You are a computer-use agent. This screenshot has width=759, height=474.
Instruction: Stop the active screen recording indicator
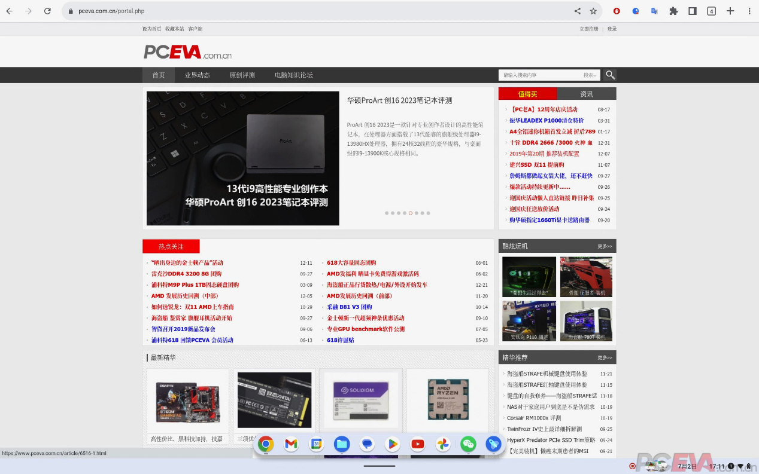(x=633, y=466)
